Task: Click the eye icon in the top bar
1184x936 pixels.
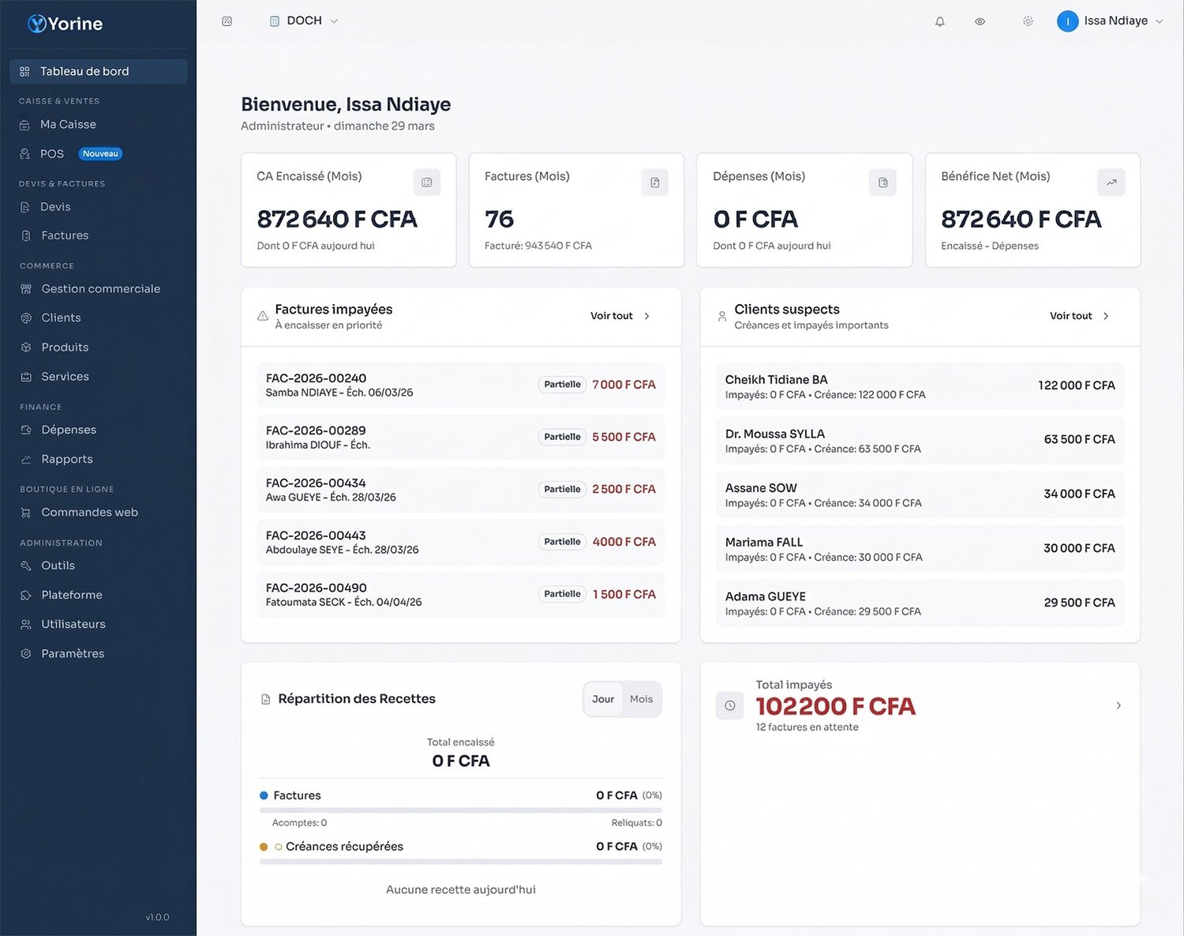Action: (980, 21)
